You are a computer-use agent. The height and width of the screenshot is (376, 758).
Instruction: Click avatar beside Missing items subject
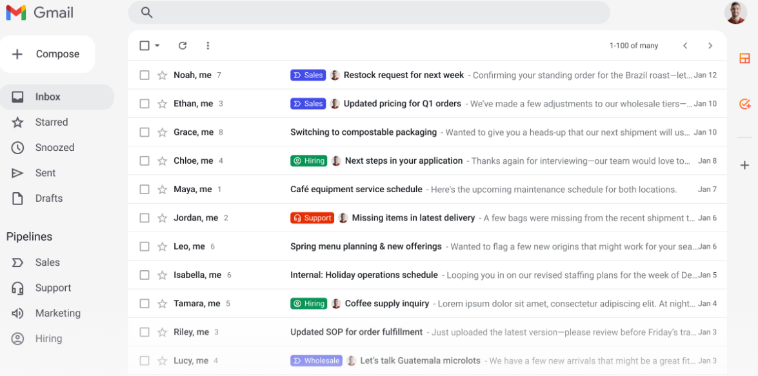(343, 217)
